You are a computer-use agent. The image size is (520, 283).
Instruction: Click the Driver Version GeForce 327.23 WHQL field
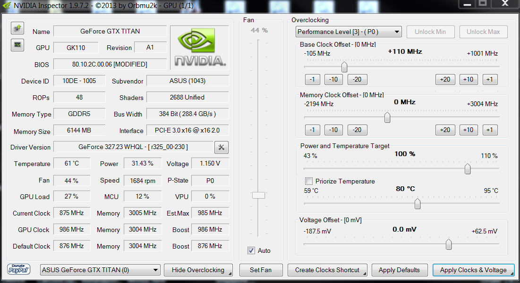[133, 147]
